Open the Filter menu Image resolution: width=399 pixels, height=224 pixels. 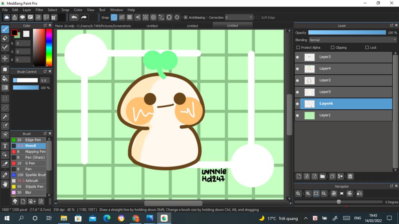coord(39,10)
